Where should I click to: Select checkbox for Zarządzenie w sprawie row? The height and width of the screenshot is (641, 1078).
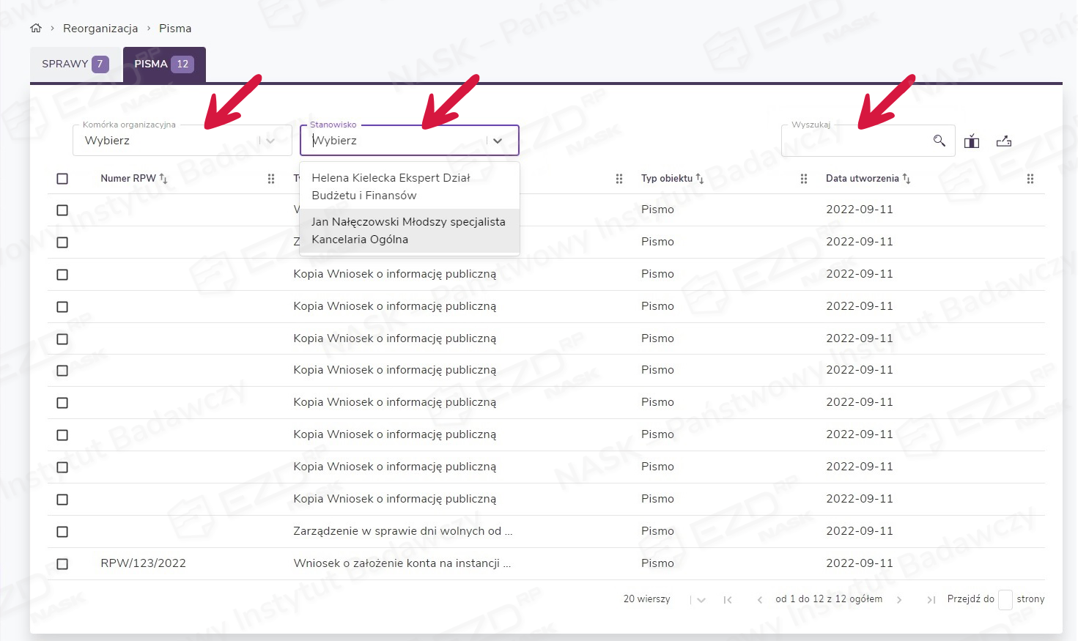click(62, 532)
